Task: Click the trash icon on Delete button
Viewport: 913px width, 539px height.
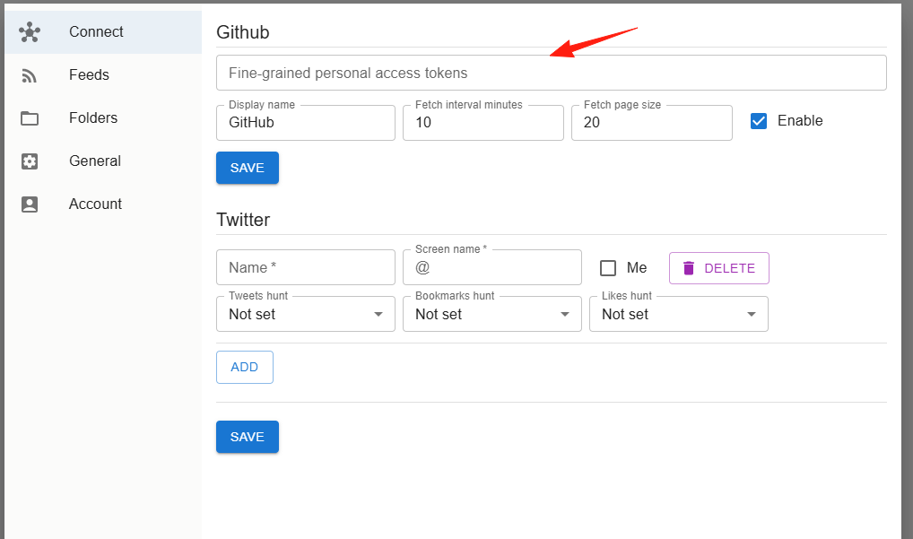Action: coord(689,268)
